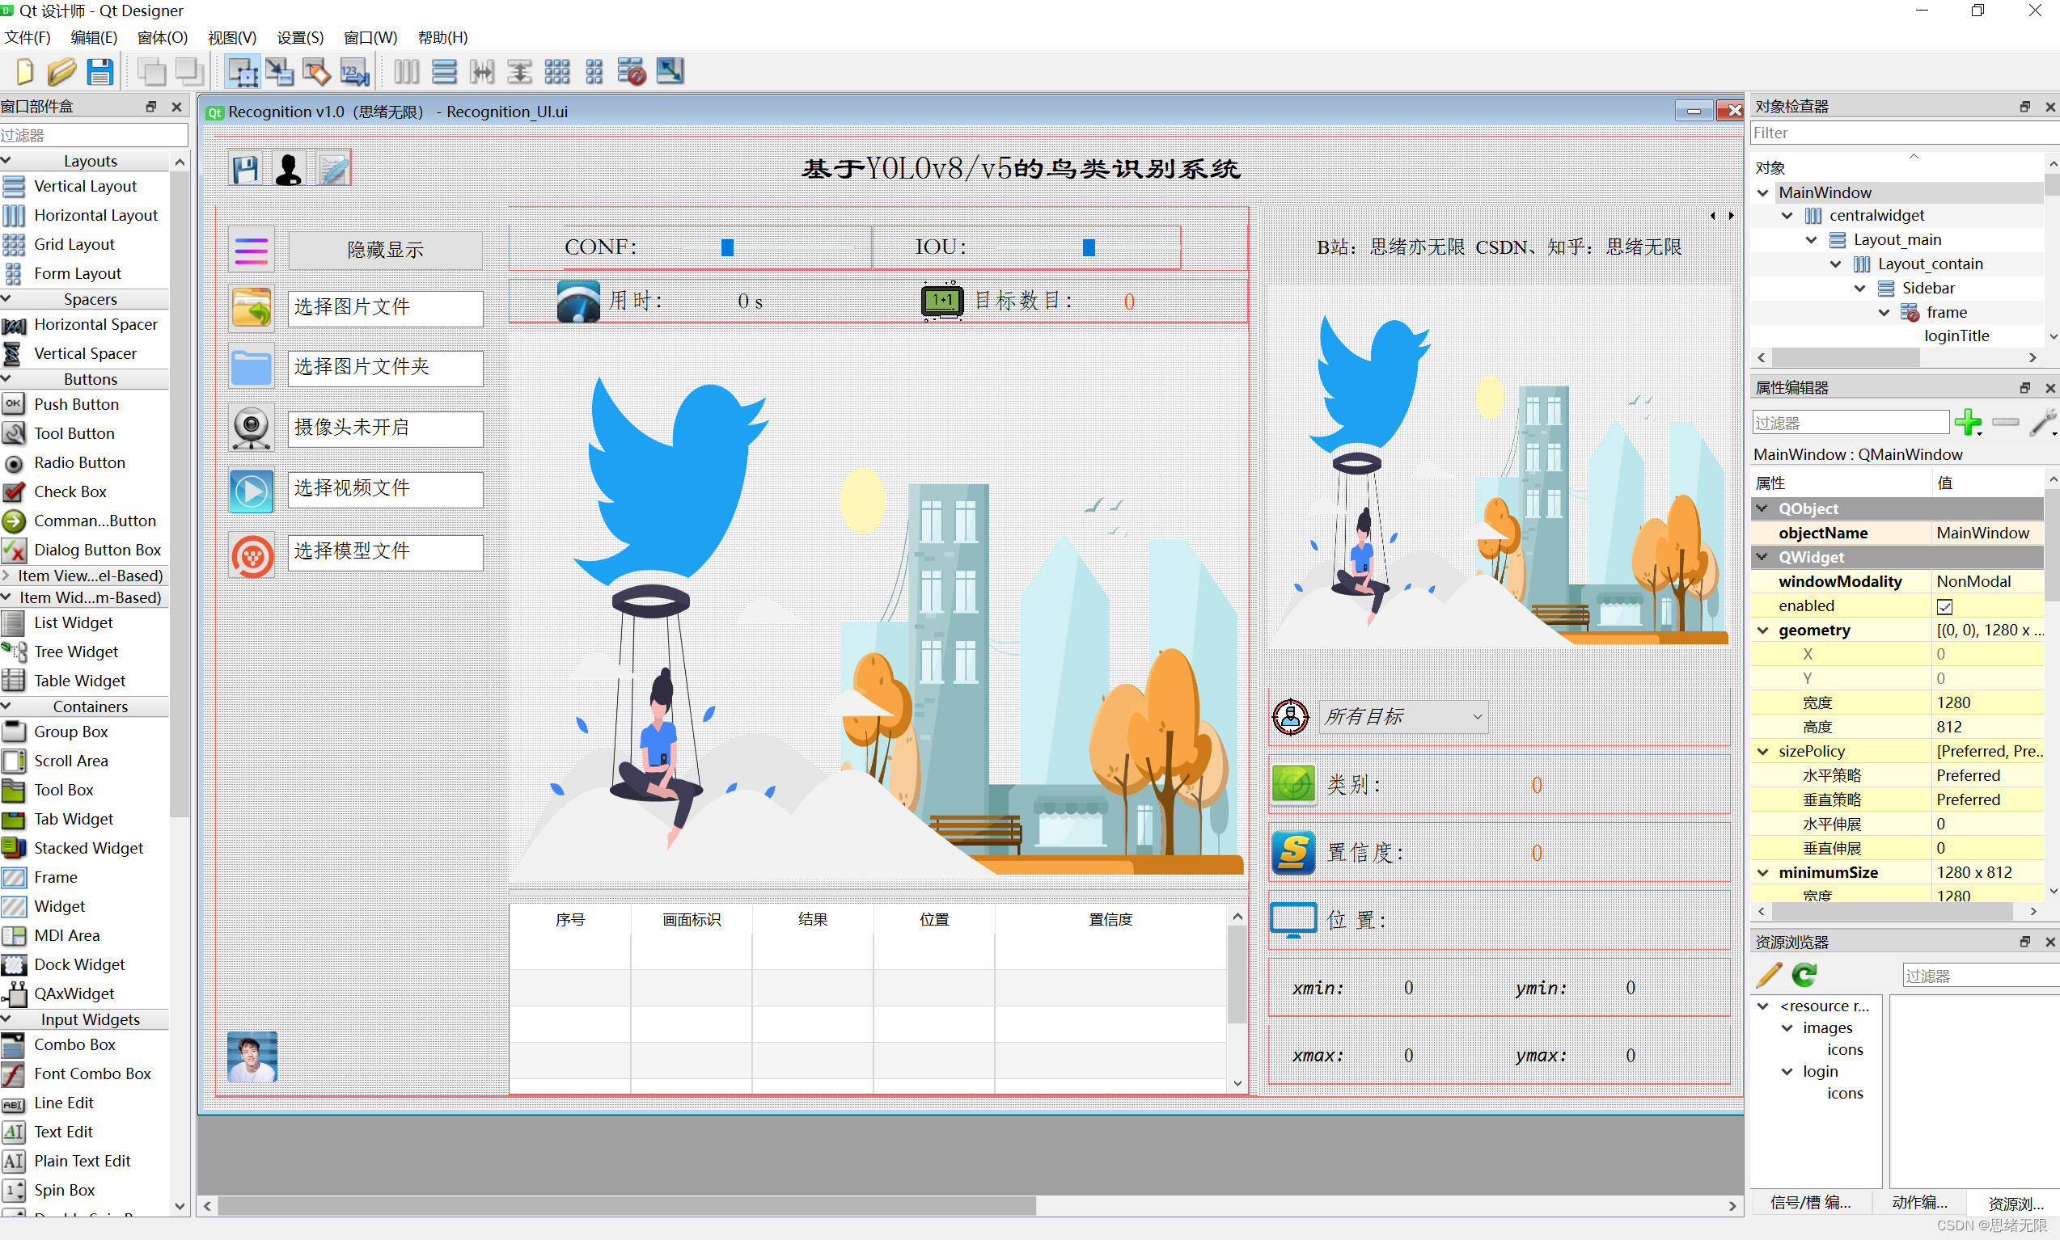
Task: Click the Adjust Size toolbar icon
Action: point(670,72)
